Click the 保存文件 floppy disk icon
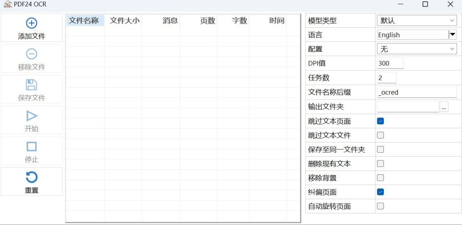 pos(31,85)
